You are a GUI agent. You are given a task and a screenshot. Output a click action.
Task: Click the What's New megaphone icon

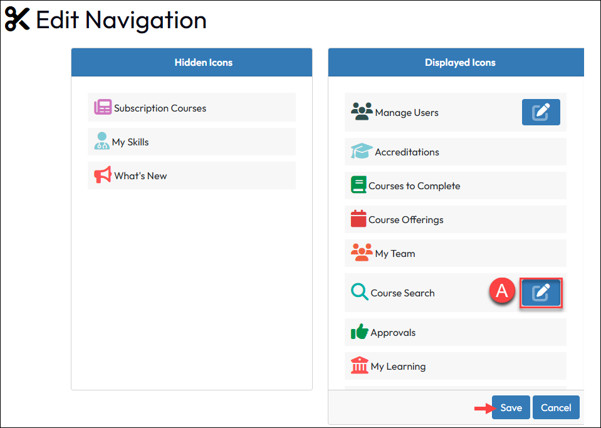click(103, 175)
